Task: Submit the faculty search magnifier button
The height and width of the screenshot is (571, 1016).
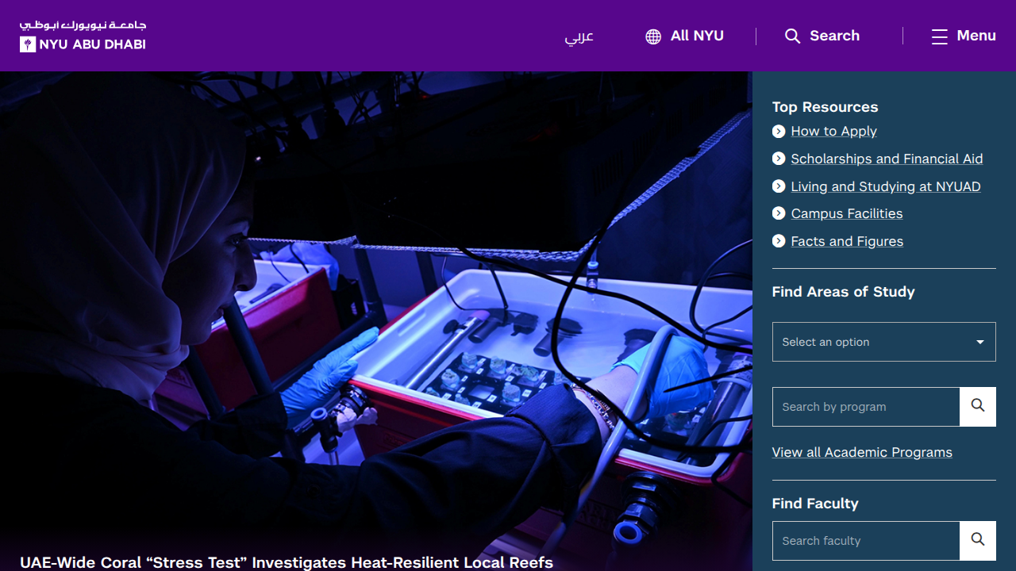Action: point(978,541)
